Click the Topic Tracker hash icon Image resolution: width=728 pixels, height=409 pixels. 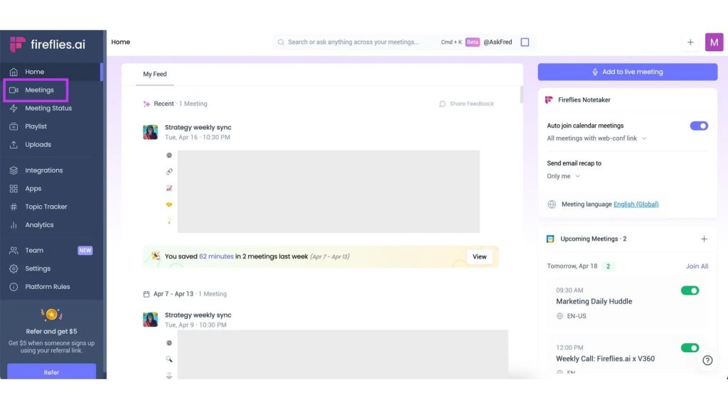pos(14,207)
